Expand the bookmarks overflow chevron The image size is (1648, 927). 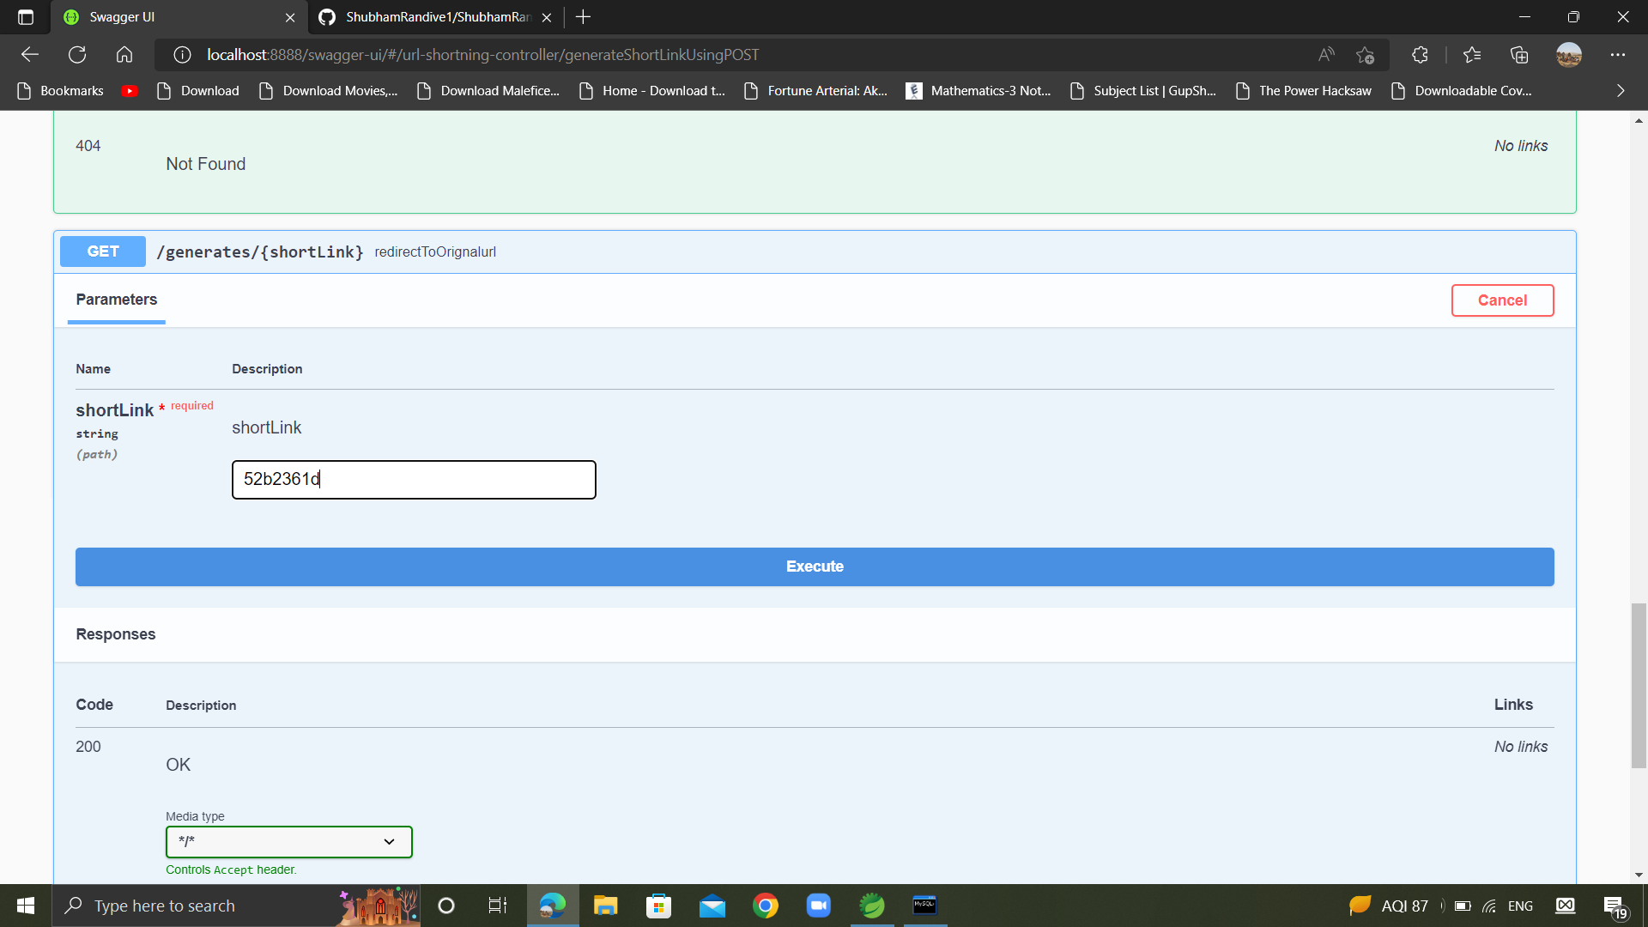tap(1620, 90)
